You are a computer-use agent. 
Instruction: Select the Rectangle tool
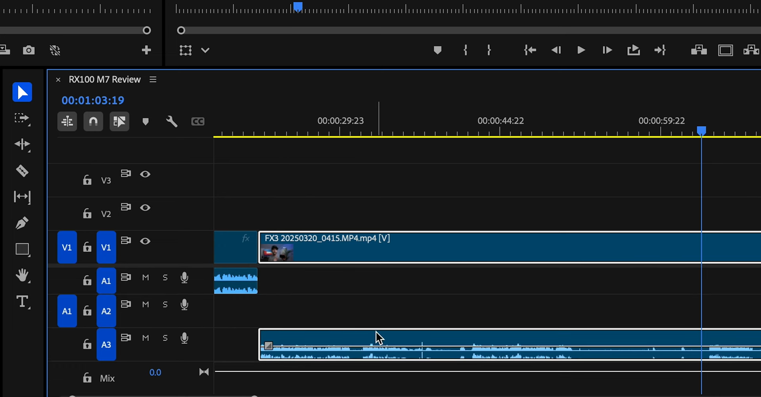[x=22, y=249]
